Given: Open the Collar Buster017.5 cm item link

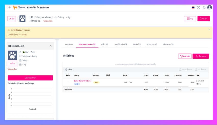Looking at the screenshot, I should pos(82,81).
